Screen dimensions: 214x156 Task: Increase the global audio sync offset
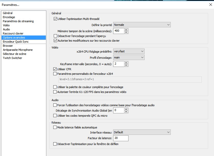coord(126,109)
